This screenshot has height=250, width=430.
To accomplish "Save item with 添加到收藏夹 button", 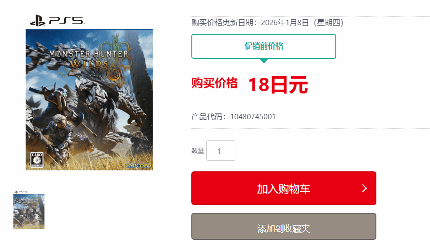I will point(284,226).
